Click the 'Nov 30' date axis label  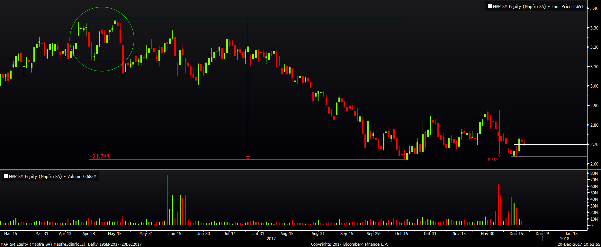click(x=488, y=234)
